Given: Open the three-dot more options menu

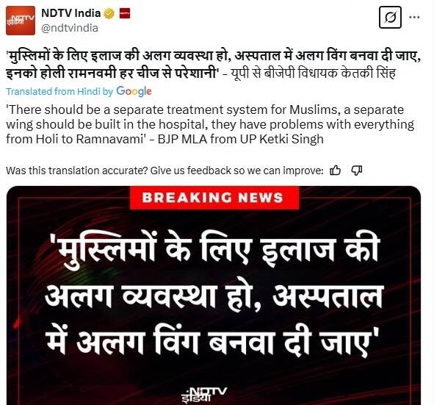Looking at the screenshot, I should pyautogui.click(x=414, y=17).
